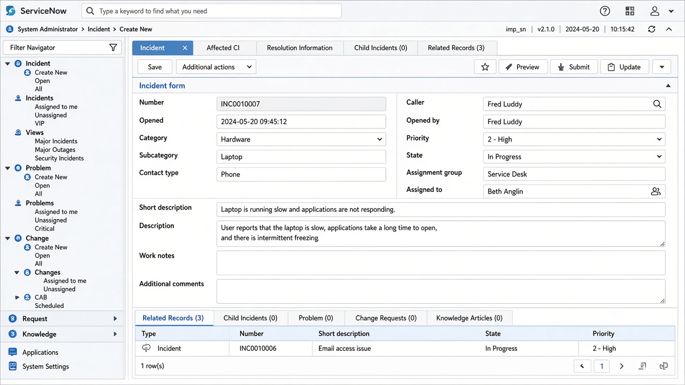Screen dimensions: 685x385
Task: Collapse the header with the up chevron
Action: coord(669,29)
